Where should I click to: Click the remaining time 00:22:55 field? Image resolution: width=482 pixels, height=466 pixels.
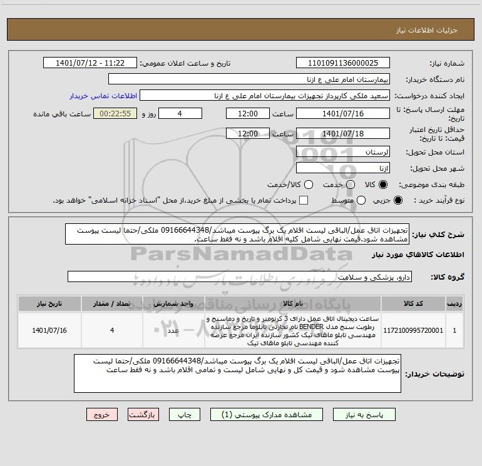pyautogui.click(x=115, y=114)
